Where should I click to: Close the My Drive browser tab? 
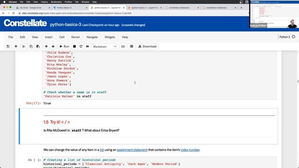(x=50, y=7)
